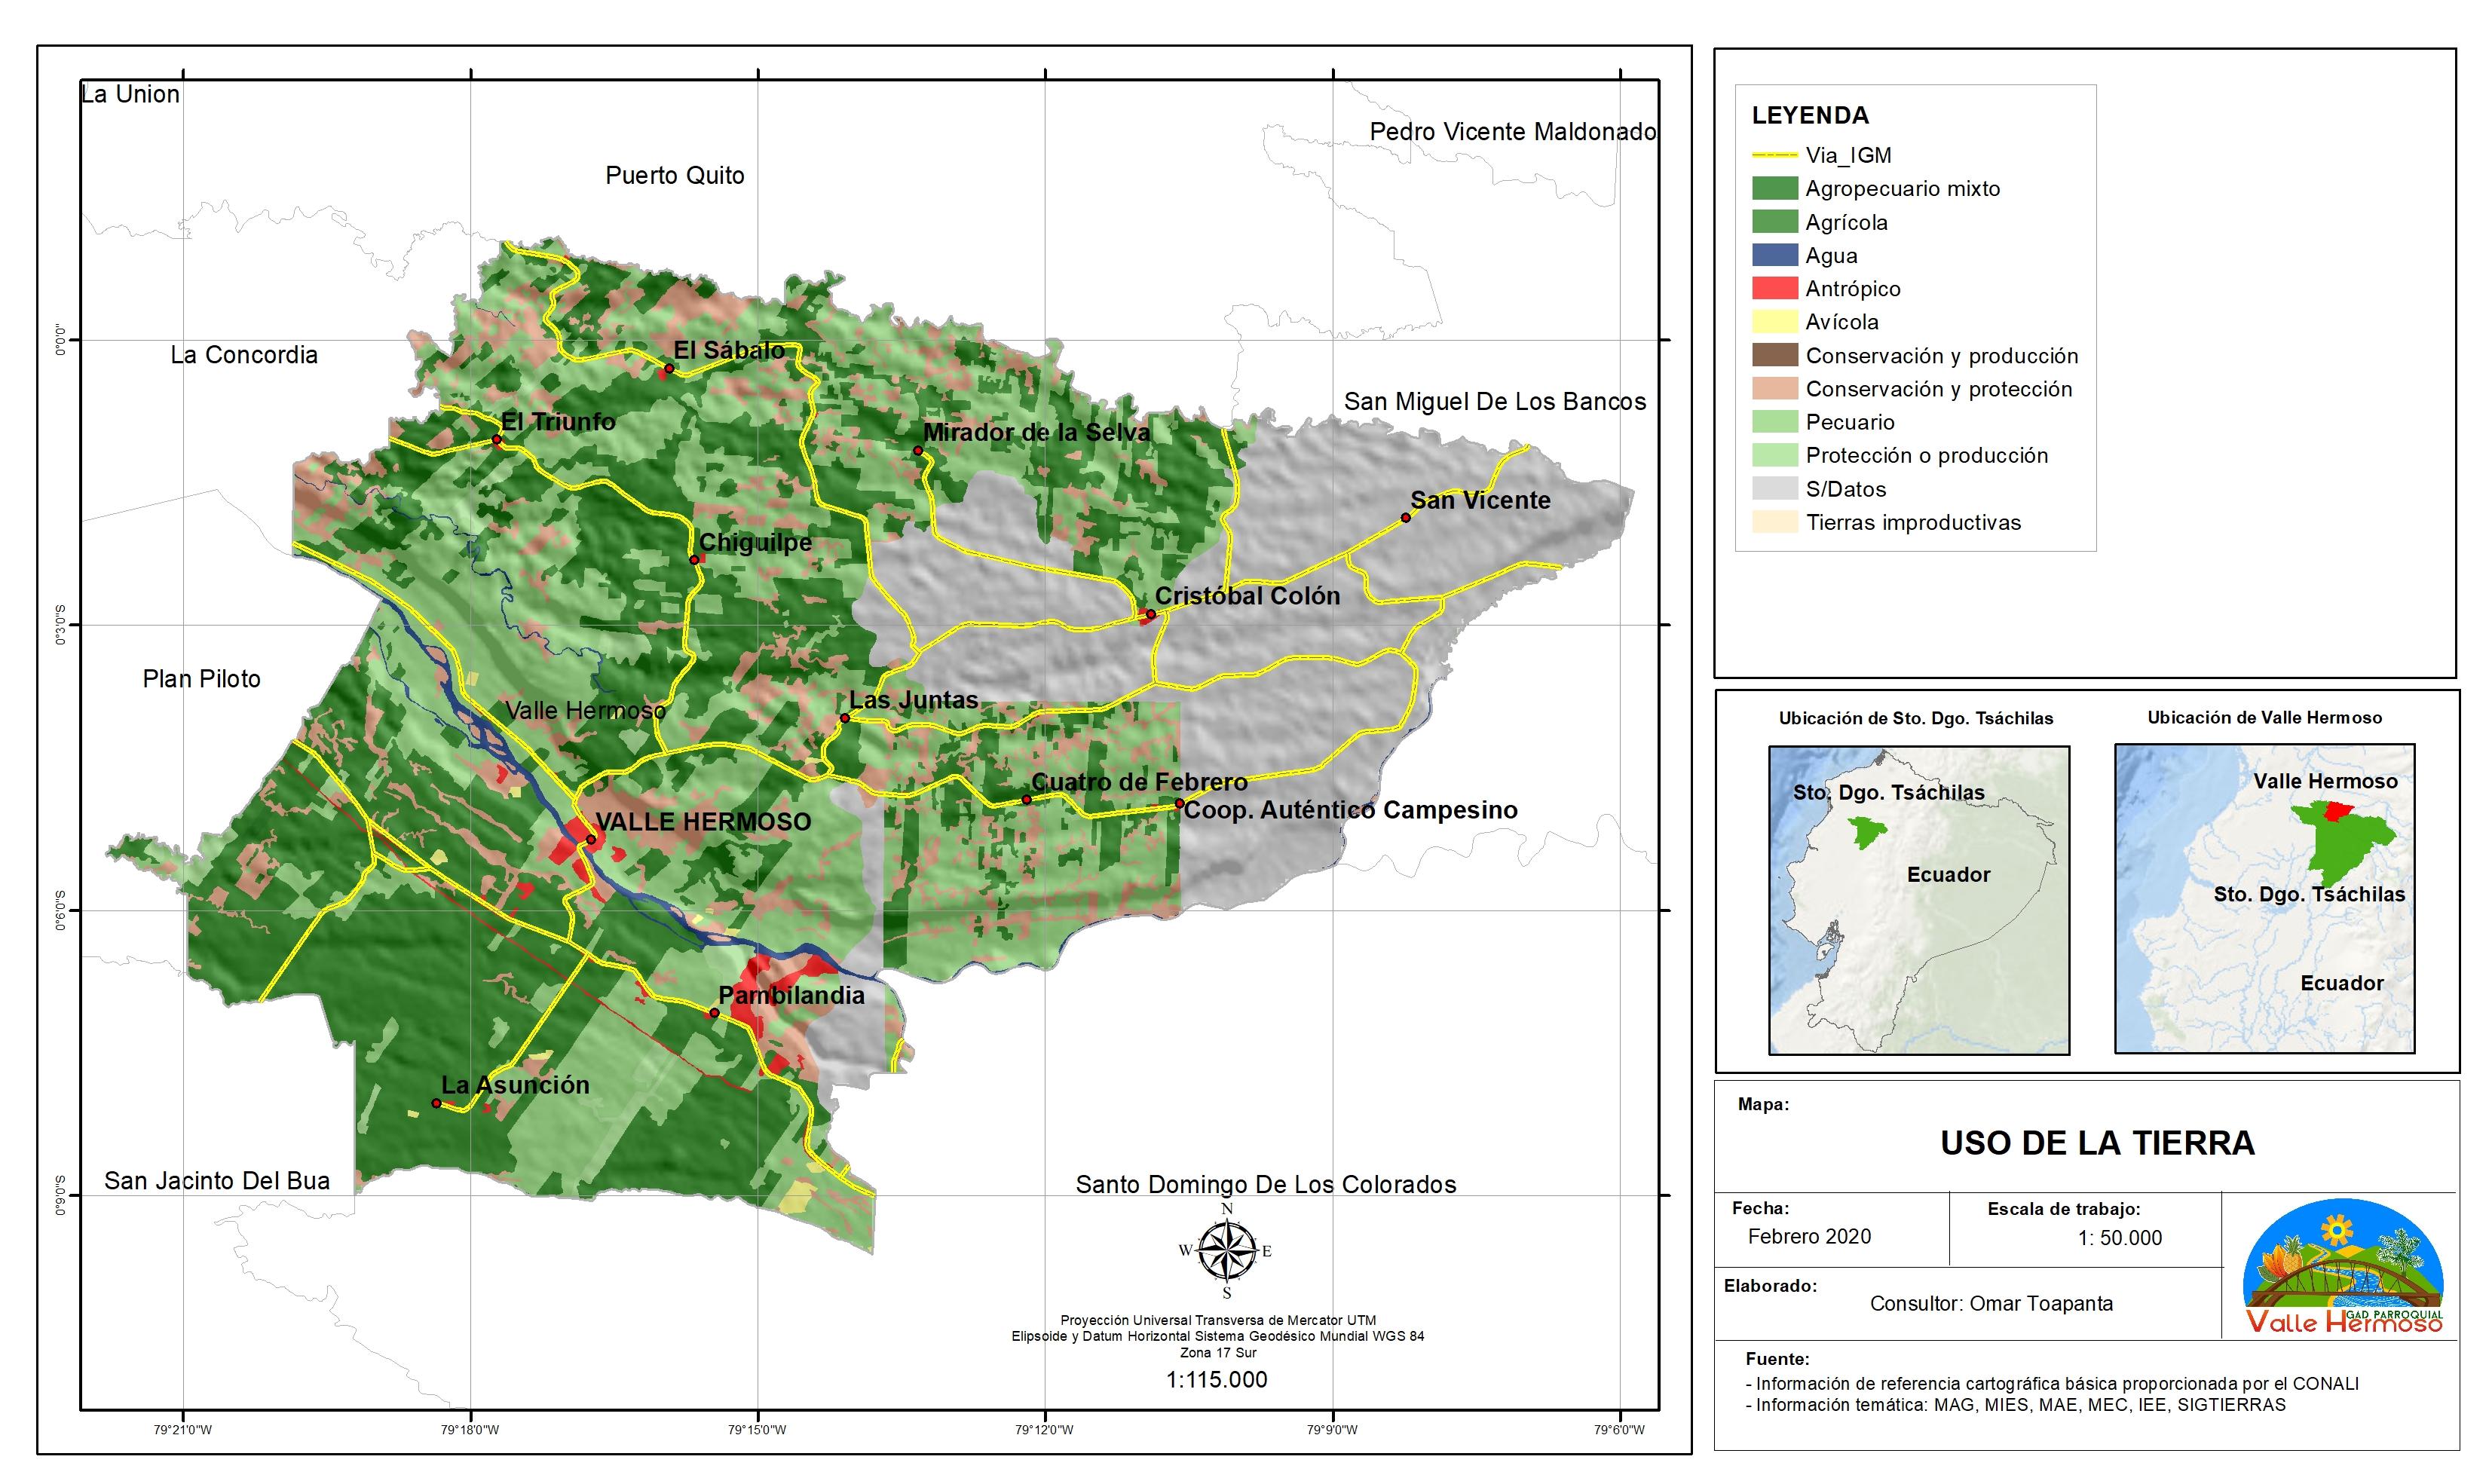Click the San Vicente locality marker dot

[1405, 518]
